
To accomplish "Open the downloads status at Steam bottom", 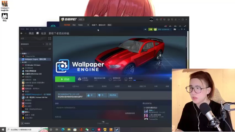I will (x=103, y=123).
